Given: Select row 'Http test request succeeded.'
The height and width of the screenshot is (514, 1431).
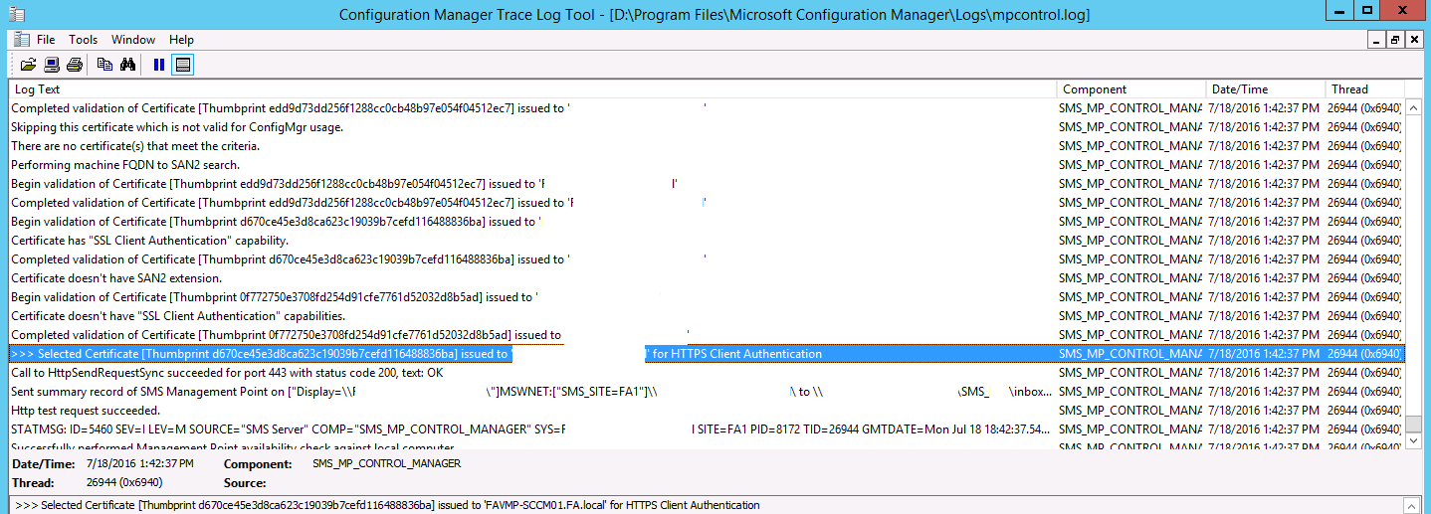Looking at the screenshot, I should coord(707,411).
